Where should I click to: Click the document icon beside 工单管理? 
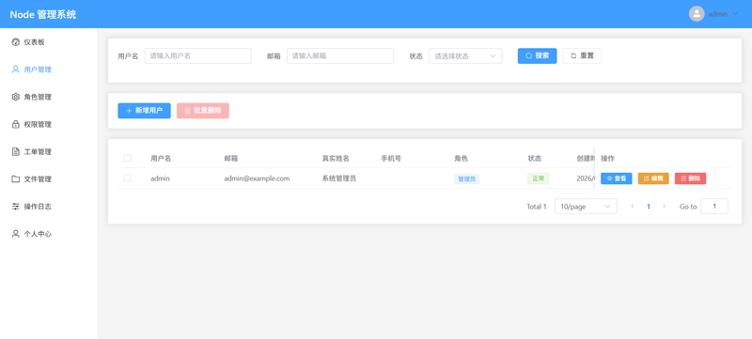[x=15, y=152]
